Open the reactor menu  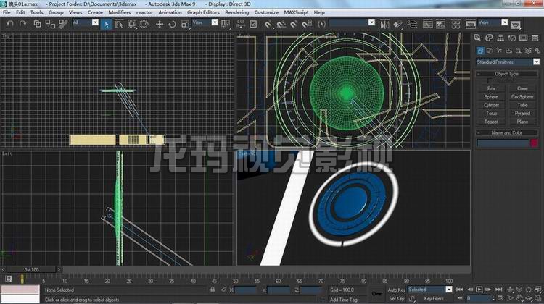tap(144, 12)
